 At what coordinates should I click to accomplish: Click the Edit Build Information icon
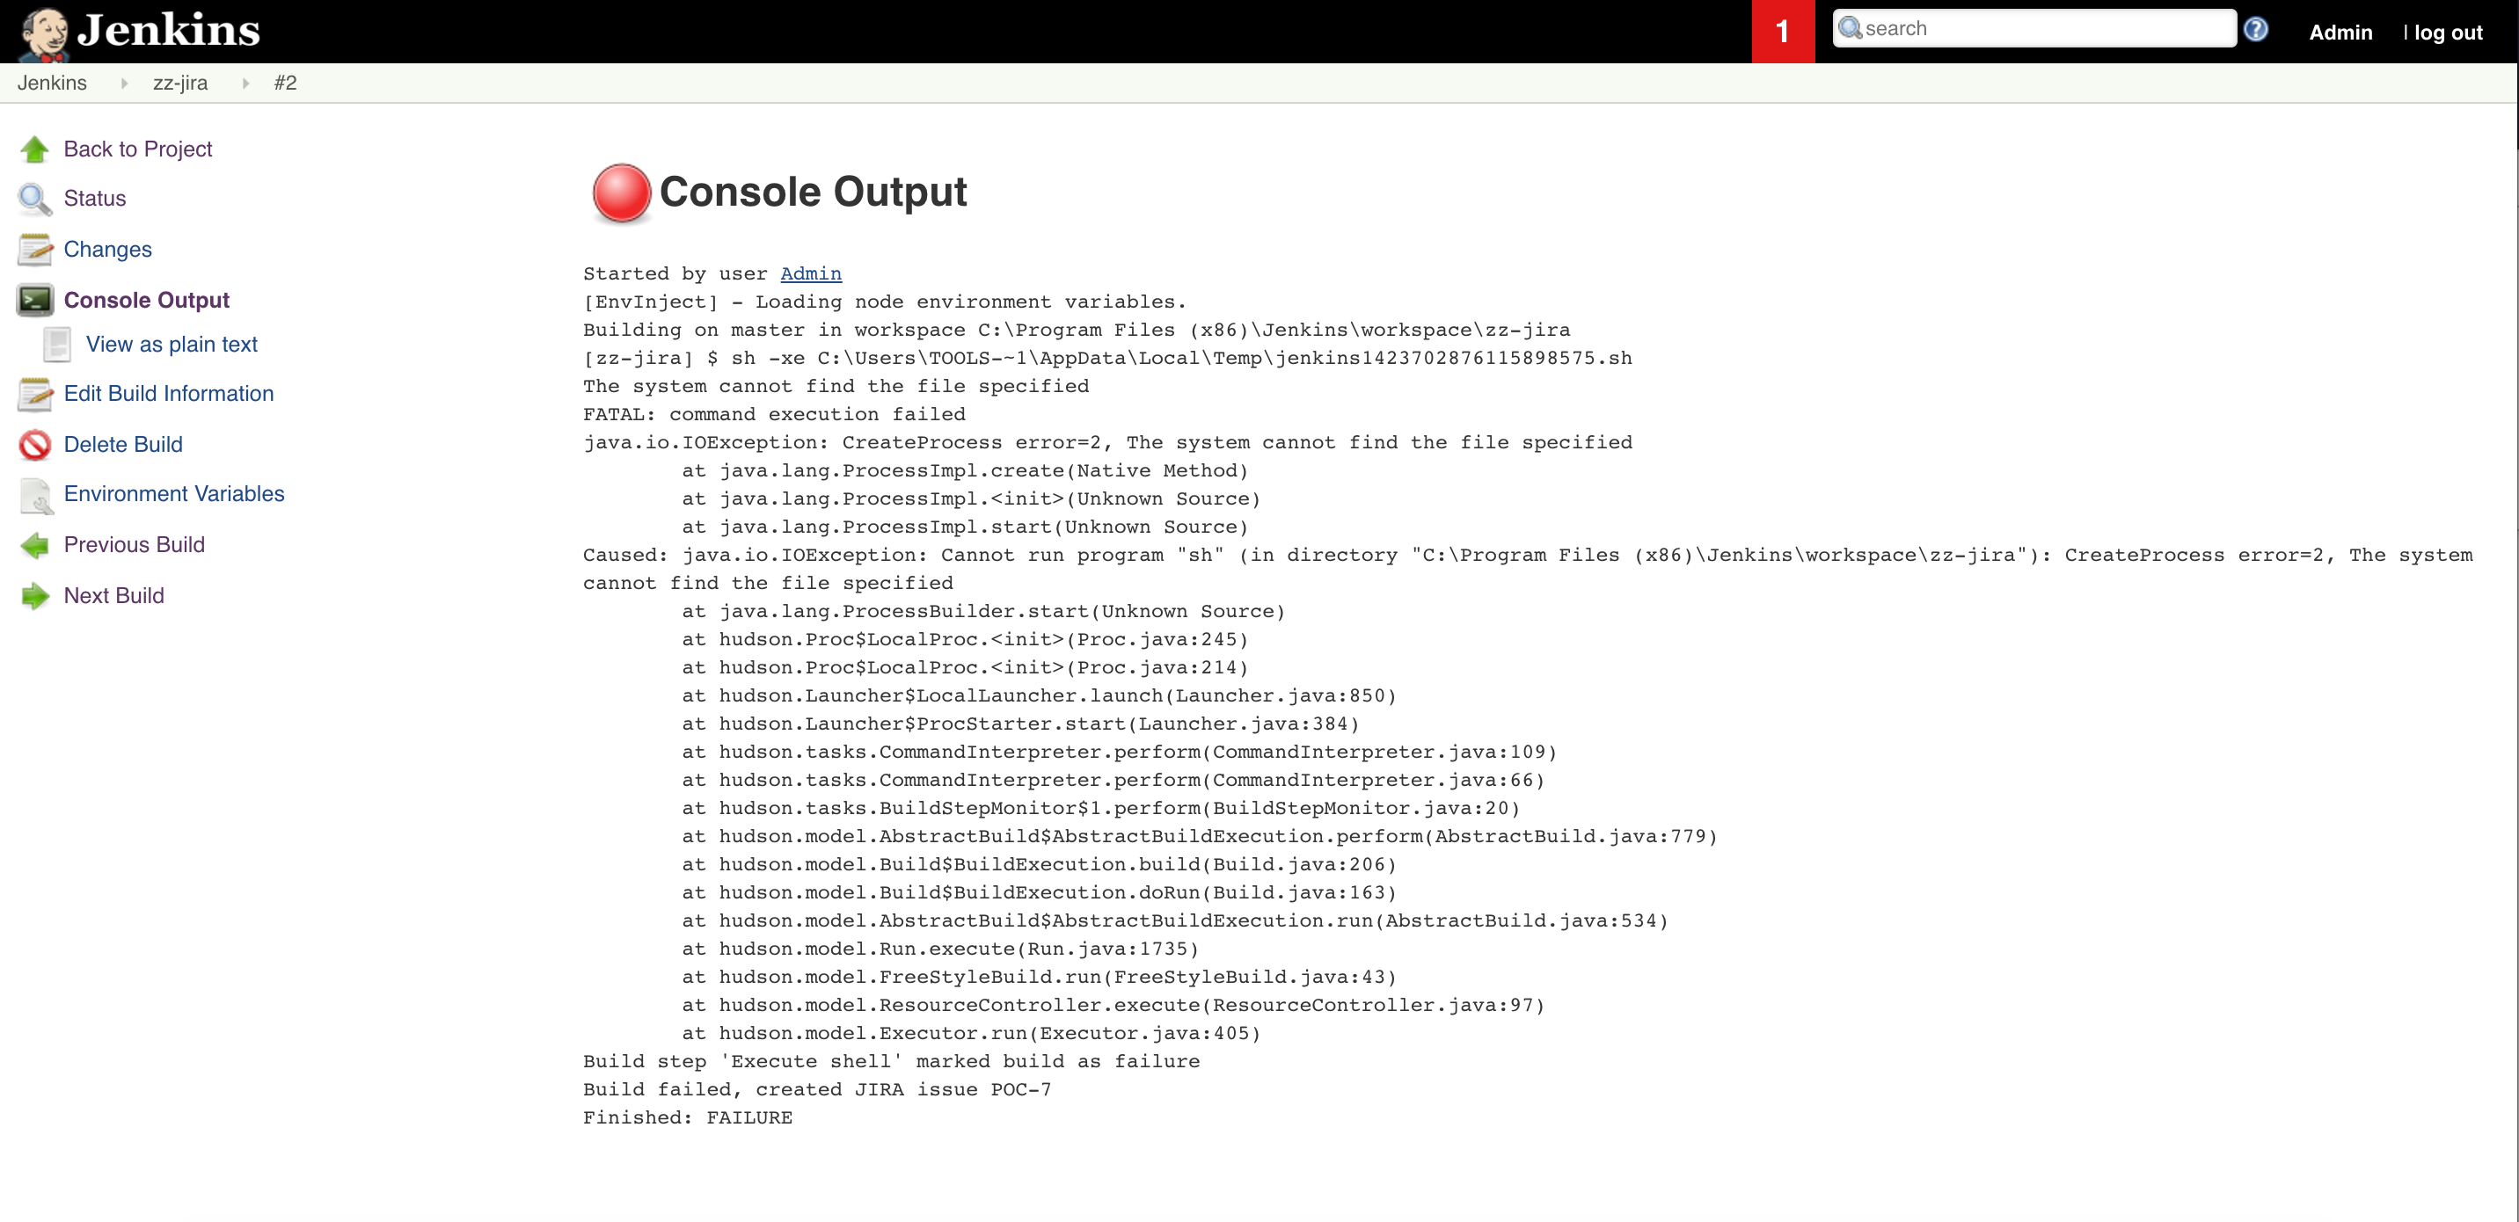pos(33,394)
